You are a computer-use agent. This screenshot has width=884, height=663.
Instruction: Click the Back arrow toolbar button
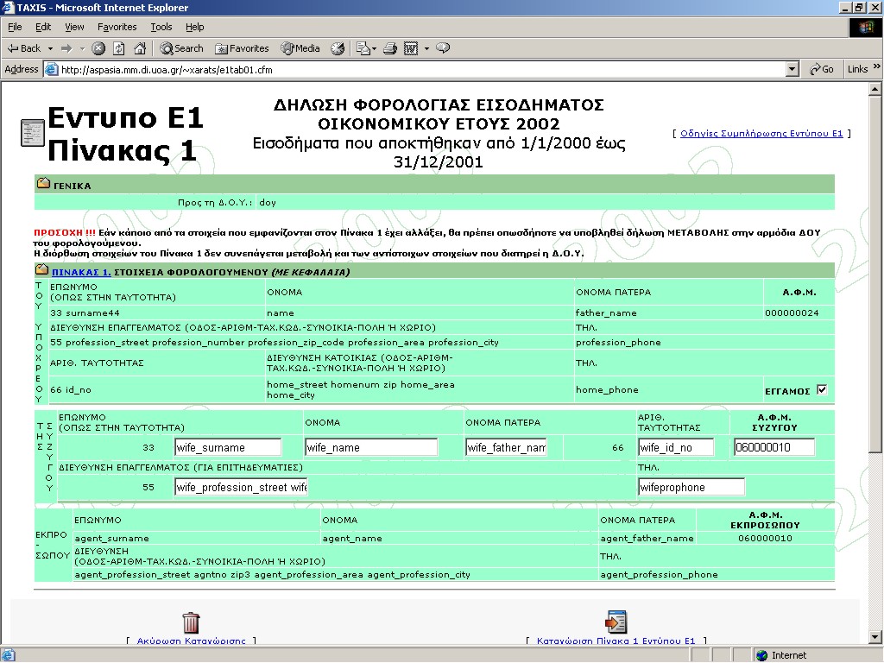[x=23, y=48]
